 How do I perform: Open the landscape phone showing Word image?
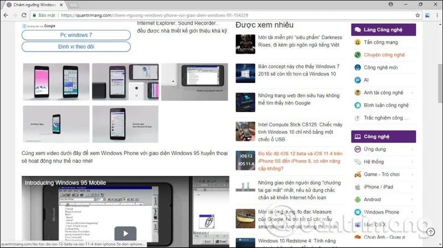coord(195,82)
